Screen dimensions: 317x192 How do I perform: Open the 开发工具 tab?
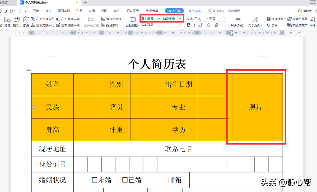[x=133, y=11]
